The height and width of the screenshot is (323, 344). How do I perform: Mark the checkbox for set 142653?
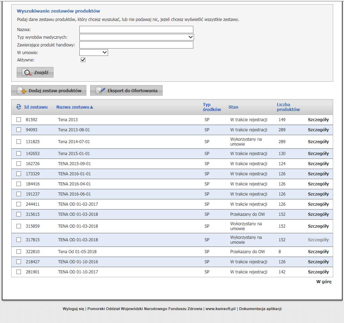coord(19,153)
